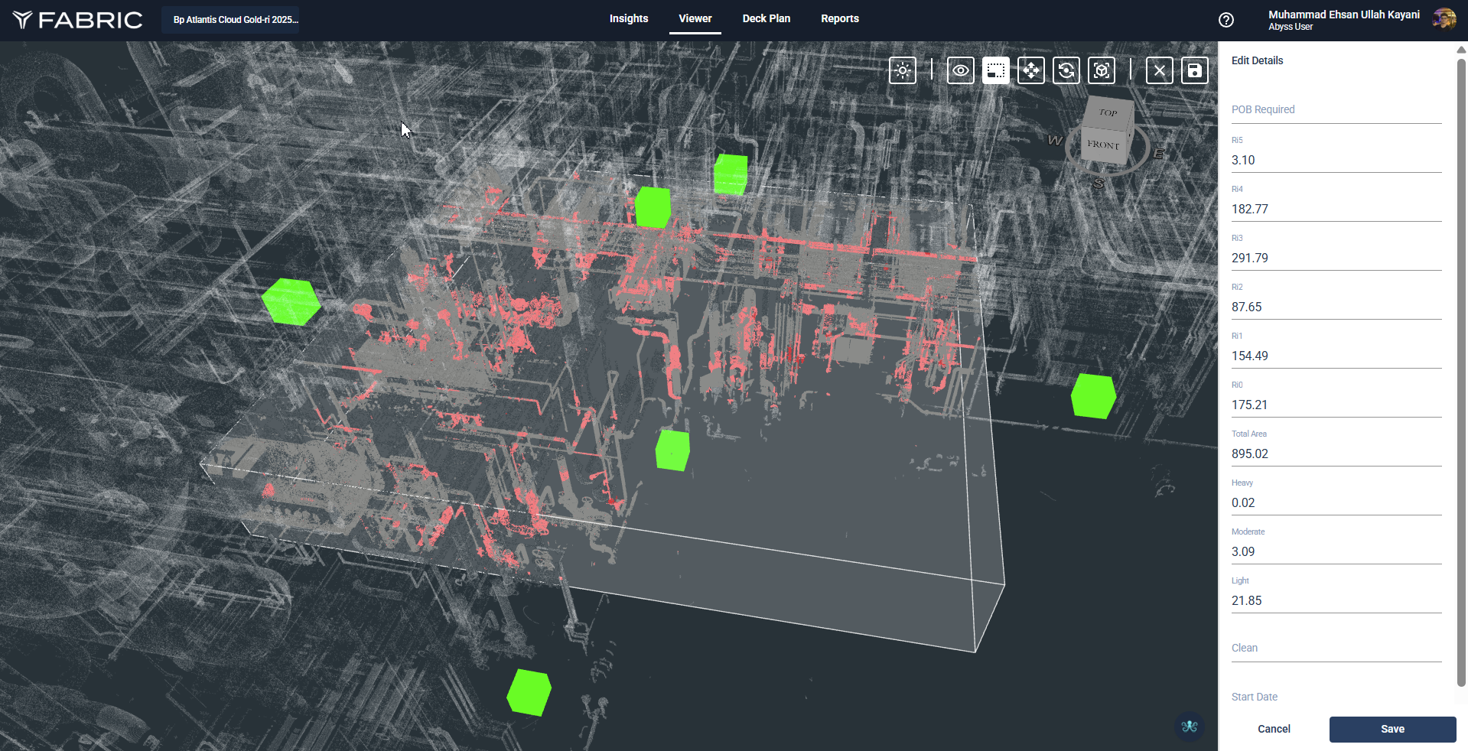
Task: Click the TOP face of view cube
Action: [1108, 112]
